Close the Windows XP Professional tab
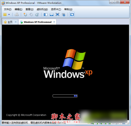Image resolution: width=131 pixels, height=126 pixels. (x=54, y=22)
